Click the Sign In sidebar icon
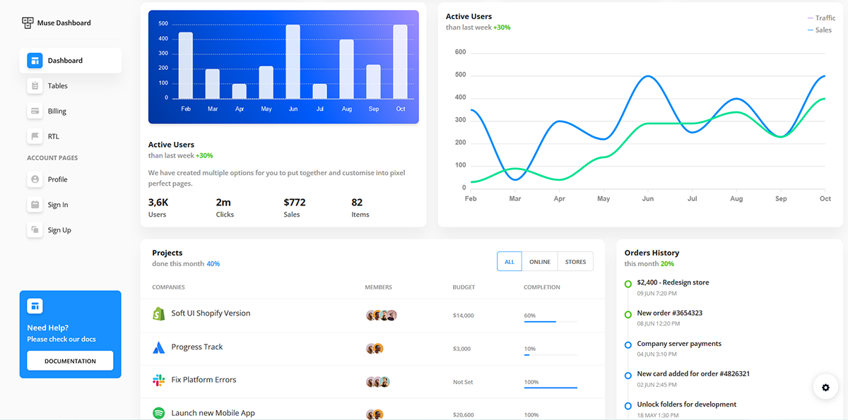 [x=35, y=205]
